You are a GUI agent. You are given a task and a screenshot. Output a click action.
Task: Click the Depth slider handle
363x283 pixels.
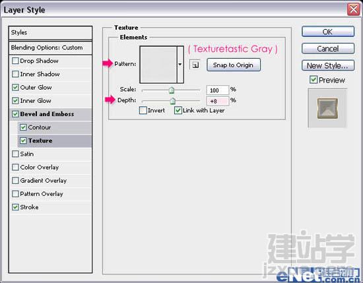pyautogui.click(x=173, y=101)
